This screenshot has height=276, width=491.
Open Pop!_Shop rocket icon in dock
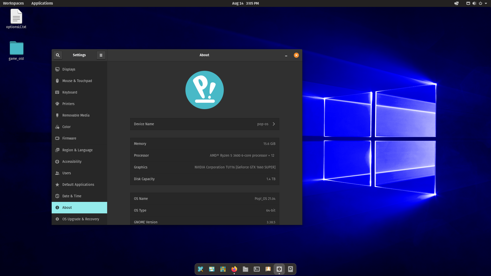point(268,269)
